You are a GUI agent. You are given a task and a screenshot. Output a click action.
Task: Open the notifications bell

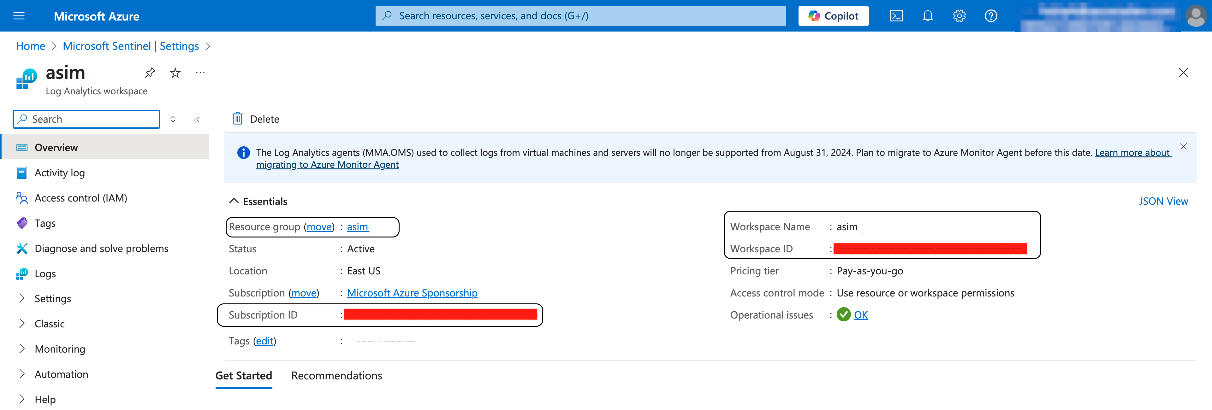click(x=927, y=16)
